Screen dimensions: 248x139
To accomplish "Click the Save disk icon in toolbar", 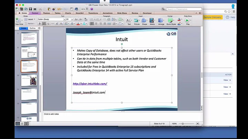I will tap(30, 9).
